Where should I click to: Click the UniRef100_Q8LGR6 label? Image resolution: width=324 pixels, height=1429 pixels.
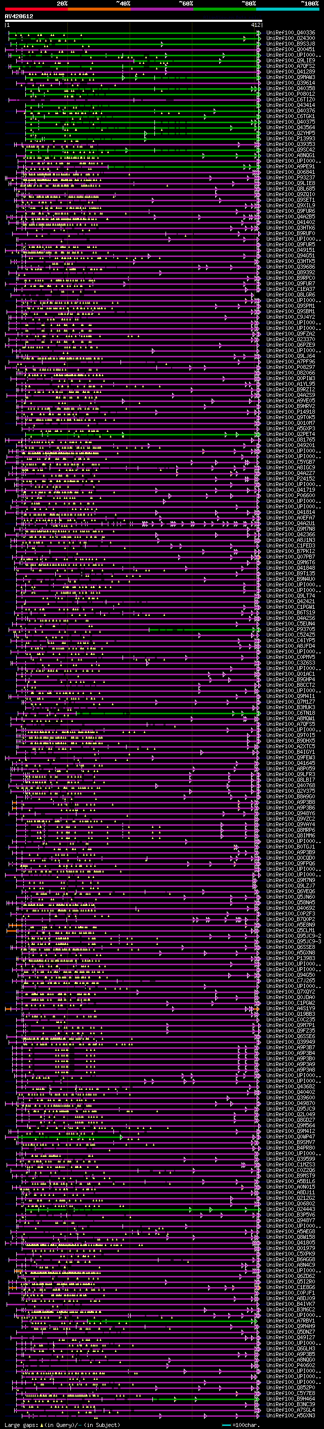[x=291, y=295]
